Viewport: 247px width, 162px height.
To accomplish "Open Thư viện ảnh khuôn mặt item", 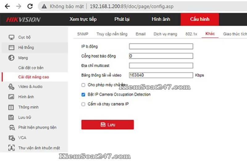I will click(x=39, y=148).
